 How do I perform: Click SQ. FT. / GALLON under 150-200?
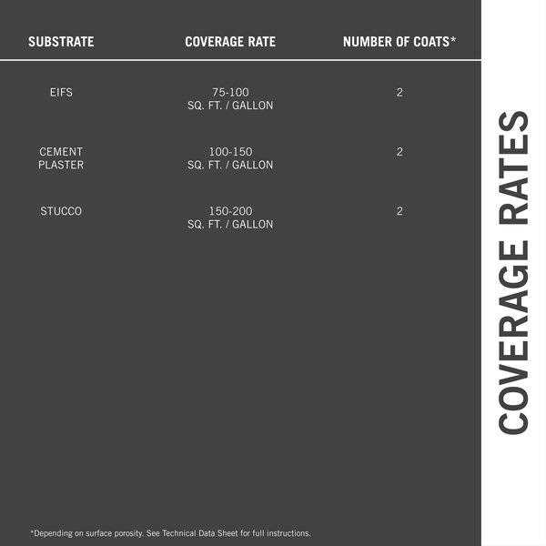pyautogui.click(x=230, y=224)
